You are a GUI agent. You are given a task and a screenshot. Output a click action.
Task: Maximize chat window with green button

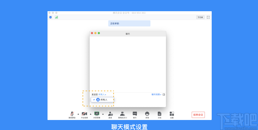[99, 33]
